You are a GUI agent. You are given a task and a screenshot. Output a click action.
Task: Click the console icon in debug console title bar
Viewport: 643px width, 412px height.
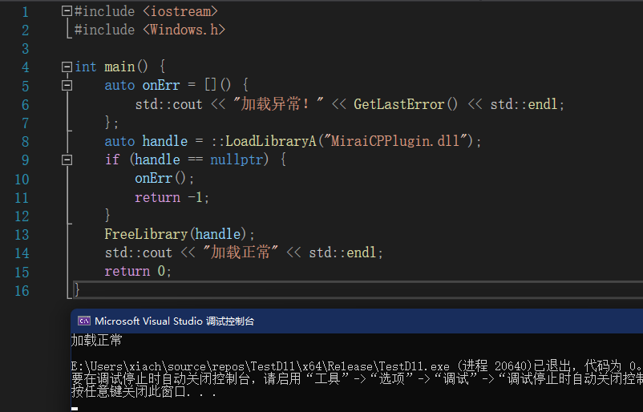pyautogui.click(x=84, y=321)
